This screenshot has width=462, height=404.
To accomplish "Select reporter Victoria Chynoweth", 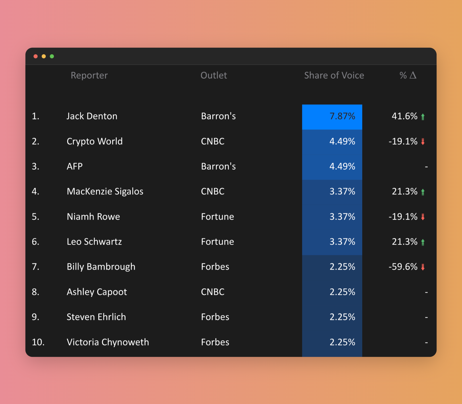I will click(x=108, y=342).
